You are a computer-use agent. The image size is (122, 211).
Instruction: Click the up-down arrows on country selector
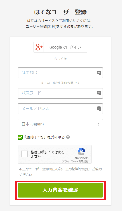99,124
